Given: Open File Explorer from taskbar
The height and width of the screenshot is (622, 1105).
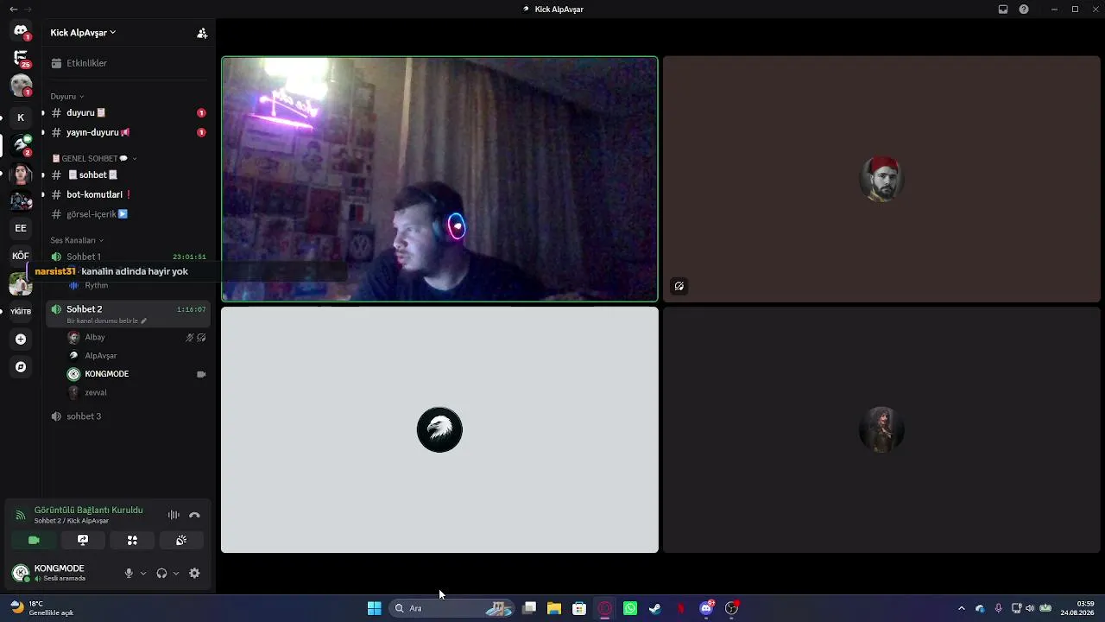Looking at the screenshot, I should coord(554,608).
